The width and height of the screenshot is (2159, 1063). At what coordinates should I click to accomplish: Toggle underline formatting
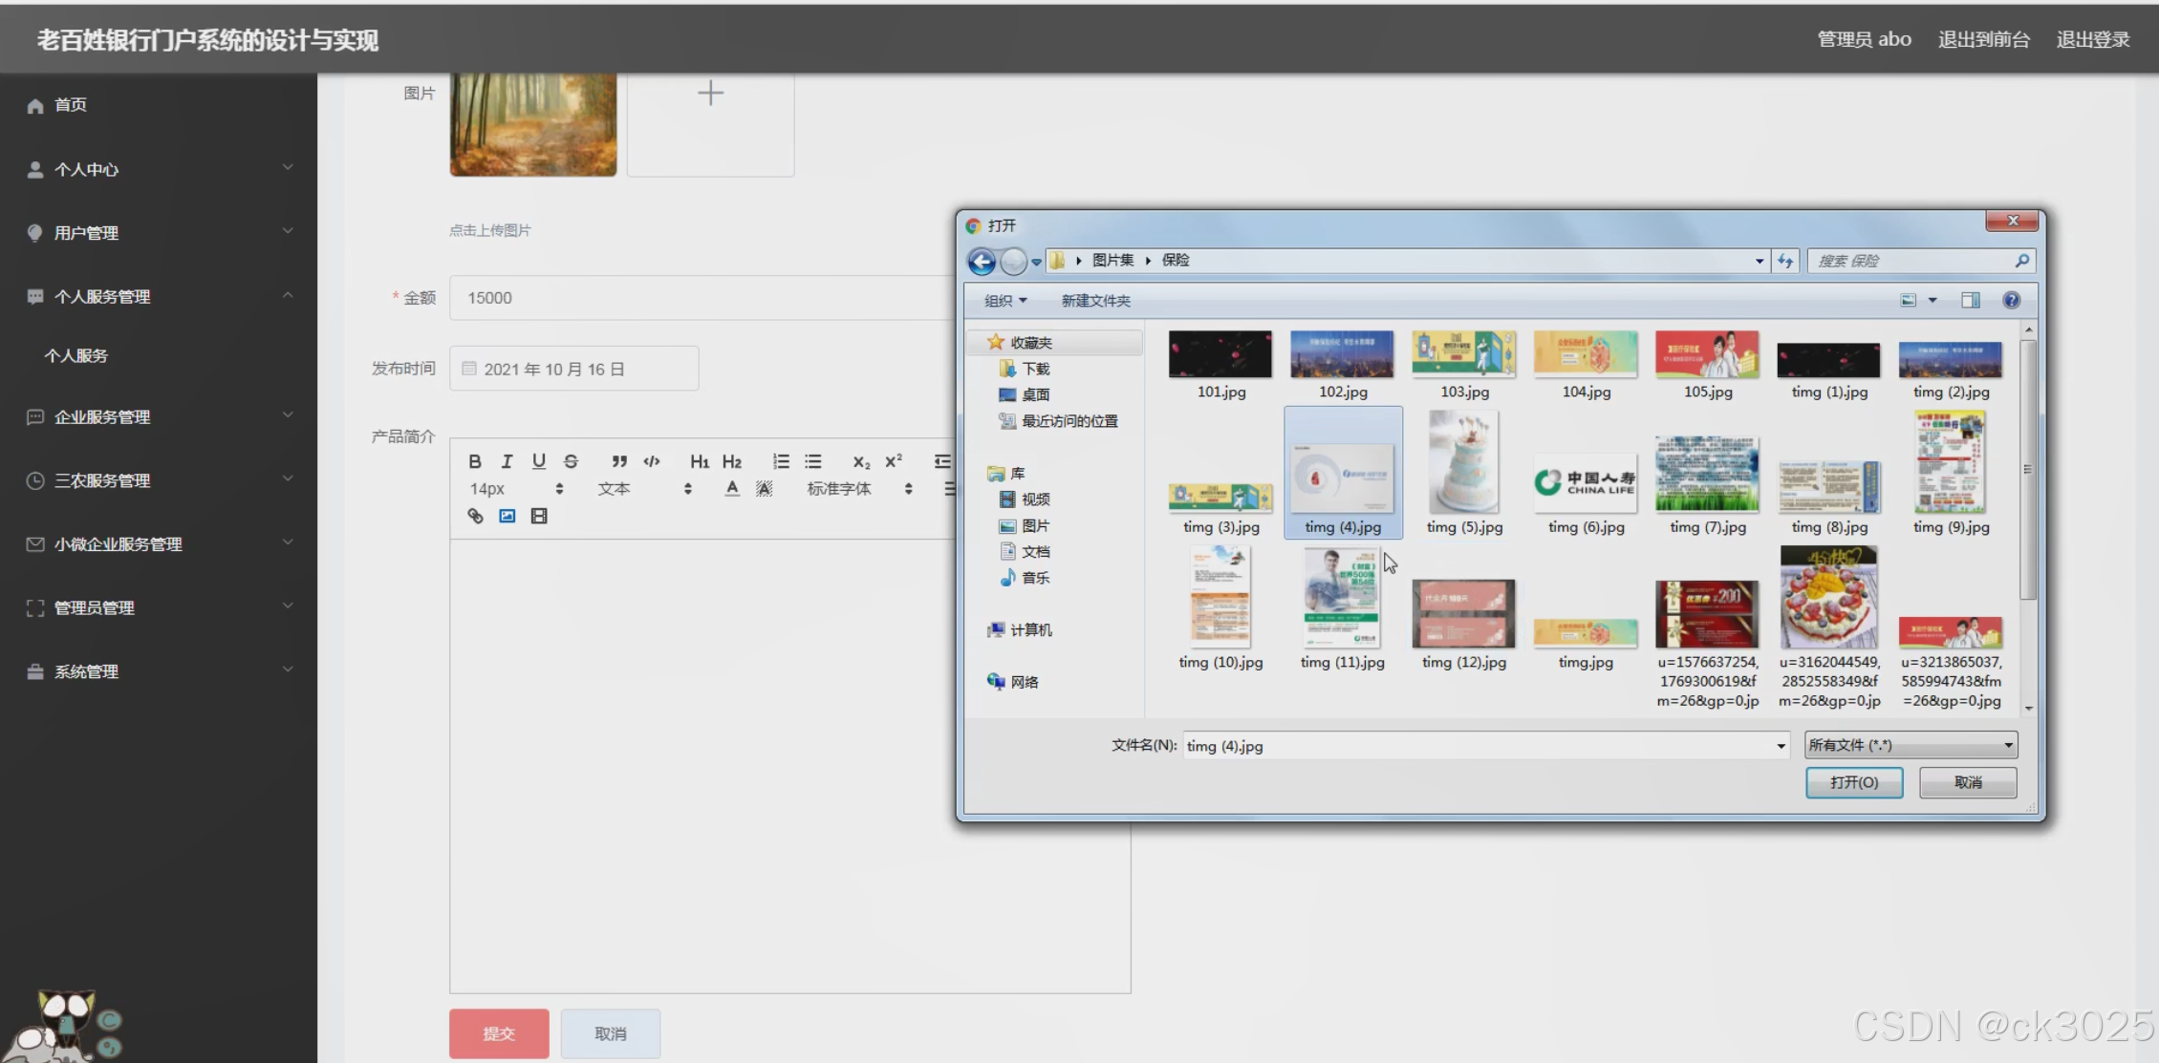(539, 461)
